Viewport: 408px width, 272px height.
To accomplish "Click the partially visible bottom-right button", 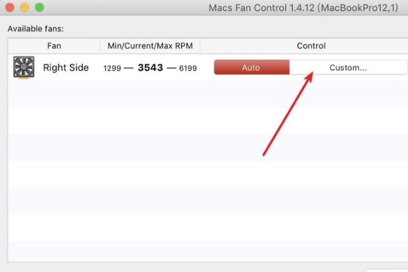I will pos(388,269).
